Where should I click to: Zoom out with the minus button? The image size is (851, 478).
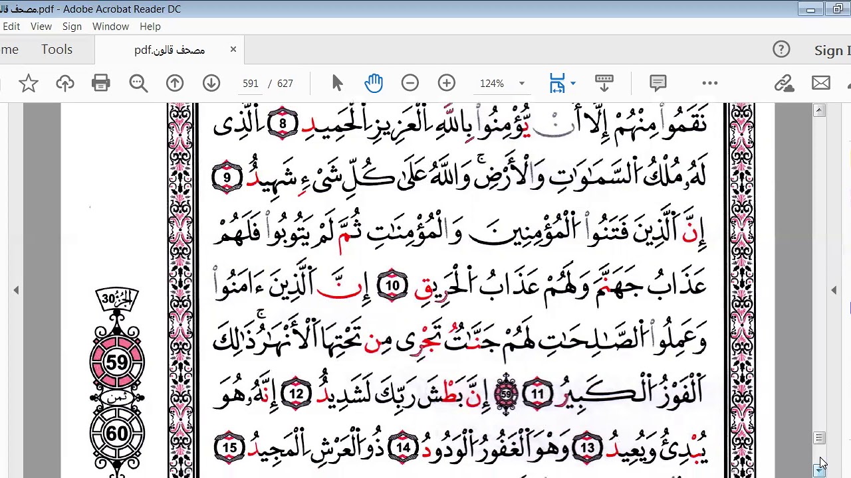point(410,83)
